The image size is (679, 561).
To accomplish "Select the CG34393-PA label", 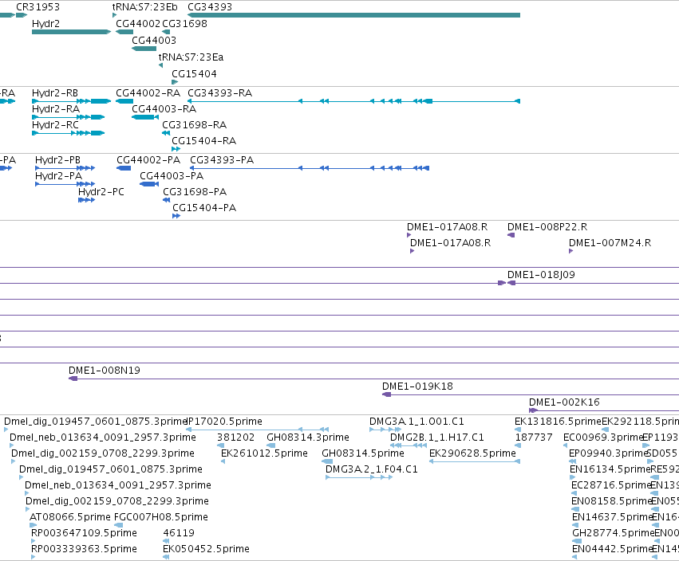I will coord(222,160).
